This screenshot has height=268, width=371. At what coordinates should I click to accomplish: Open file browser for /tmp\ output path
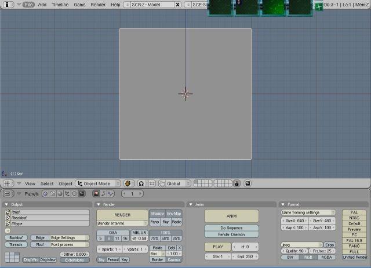[8, 212]
